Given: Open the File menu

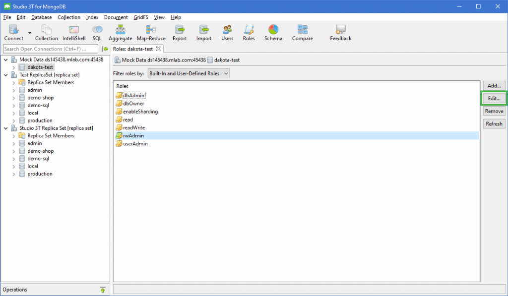Looking at the screenshot, I should (x=7, y=17).
